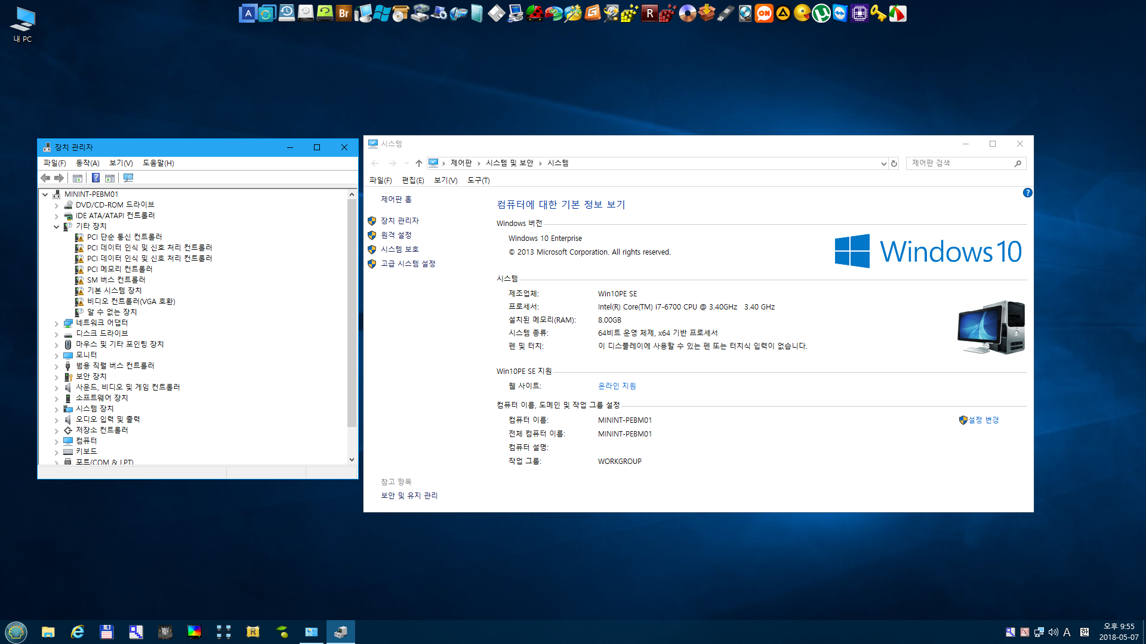The image size is (1146, 644).
Task: Open the 내 PC desktop icon
Action: 23,24
